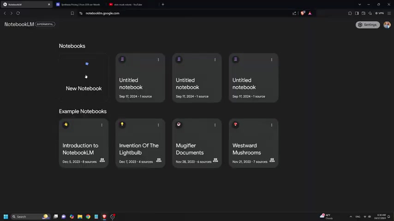394x221 pixels.
Task: Create a New Notebook
Action: [x=84, y=77]
